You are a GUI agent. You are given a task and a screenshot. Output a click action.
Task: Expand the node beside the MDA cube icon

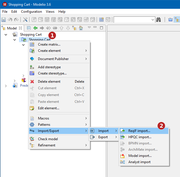pos(14,81)
